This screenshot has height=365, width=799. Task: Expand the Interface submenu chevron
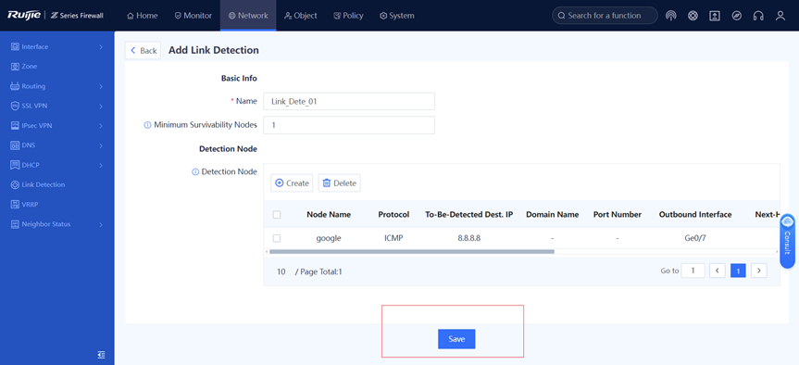tap(101, 47)
